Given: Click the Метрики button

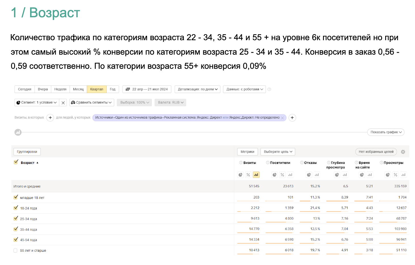Looking at the screenshot, I should coord(247,152).
